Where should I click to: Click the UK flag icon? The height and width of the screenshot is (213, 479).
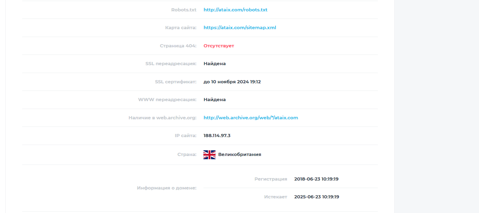pos(209,155)
